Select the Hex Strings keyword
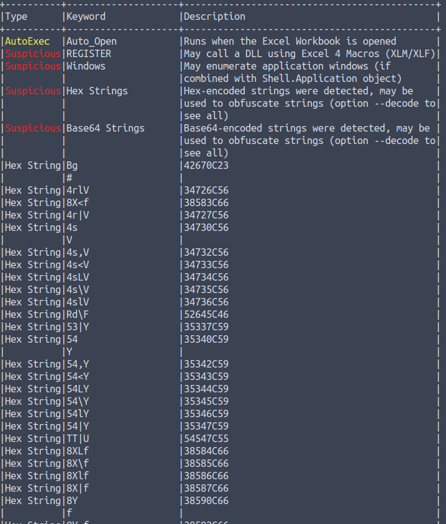 [x=96, y=91]
